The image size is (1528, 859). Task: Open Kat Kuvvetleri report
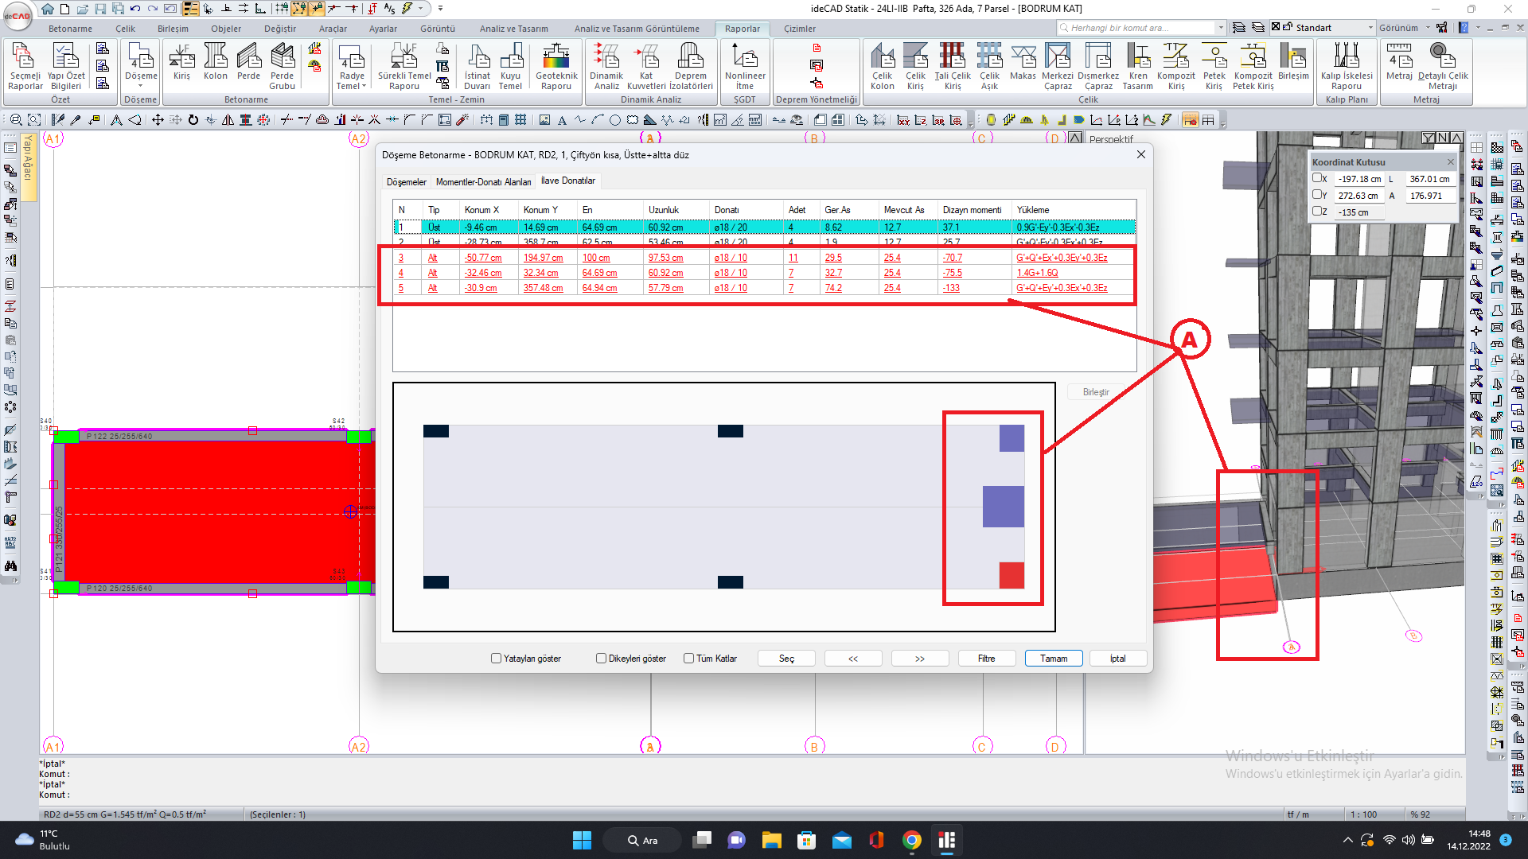646,67
